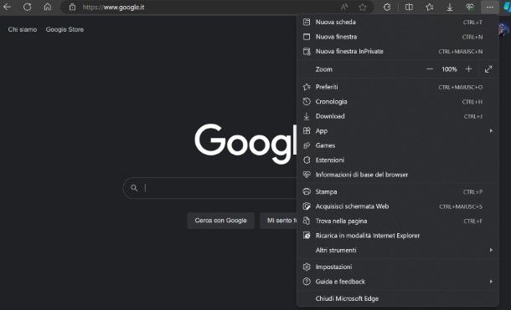Click the Cerca con Google button
This screenshot has height=310, width=511.
click(x=220, y=221)
